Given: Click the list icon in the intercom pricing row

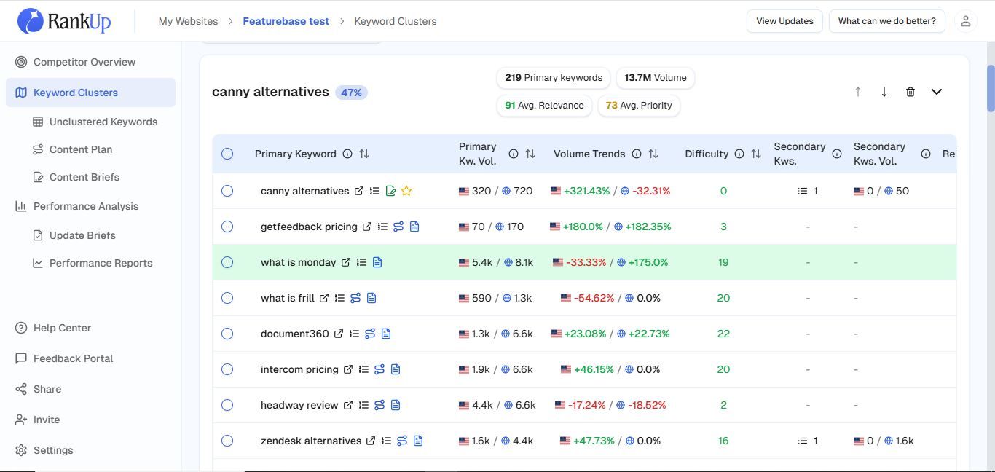Looking at the screenshot, I should point(363,369).
